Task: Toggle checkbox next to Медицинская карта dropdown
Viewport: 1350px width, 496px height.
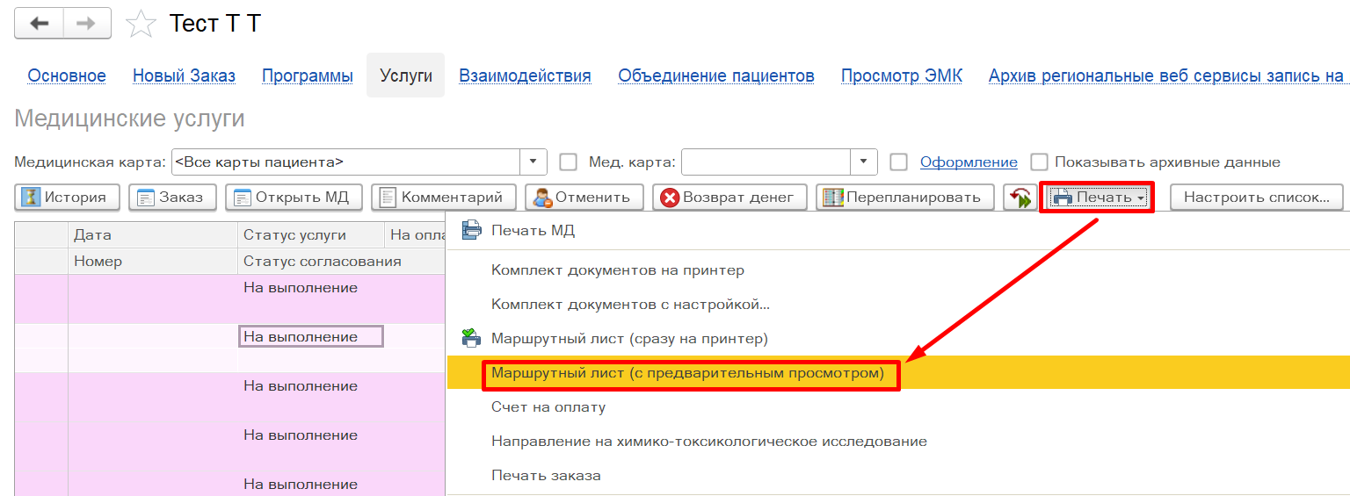Action: pos(569,162)
